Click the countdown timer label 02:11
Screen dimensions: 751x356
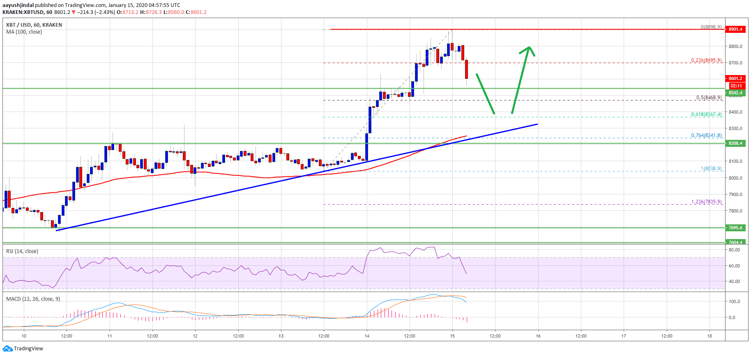(736, 86)
